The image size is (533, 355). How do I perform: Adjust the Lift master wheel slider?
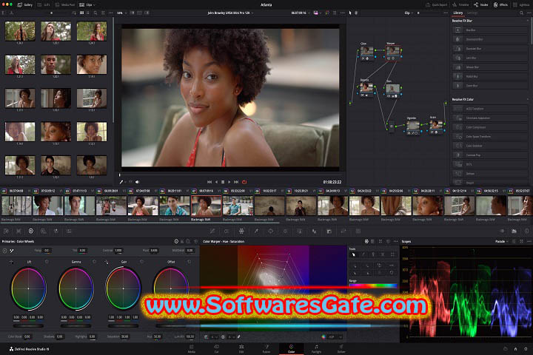[28, 325]
